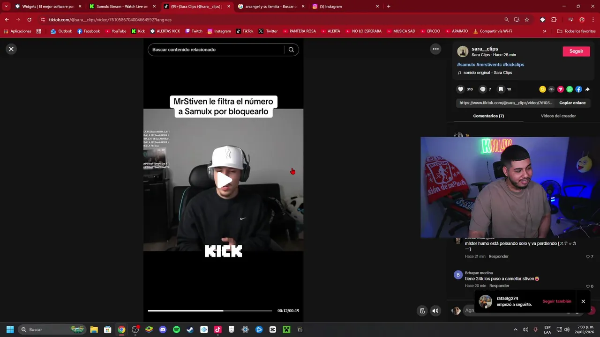Open Brhayan medina commenter profile
600x337 pixels.
(479, 273)
